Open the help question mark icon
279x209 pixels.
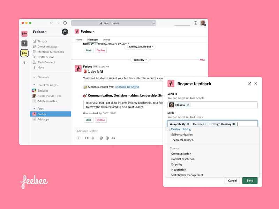[195, 23]
